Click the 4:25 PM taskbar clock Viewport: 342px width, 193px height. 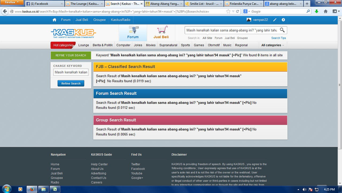pos(329,189)
